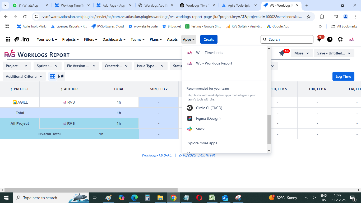Click the megaphone announcements icon with 18 badge
The image size is (361, 203).
[x=282, y=53]
